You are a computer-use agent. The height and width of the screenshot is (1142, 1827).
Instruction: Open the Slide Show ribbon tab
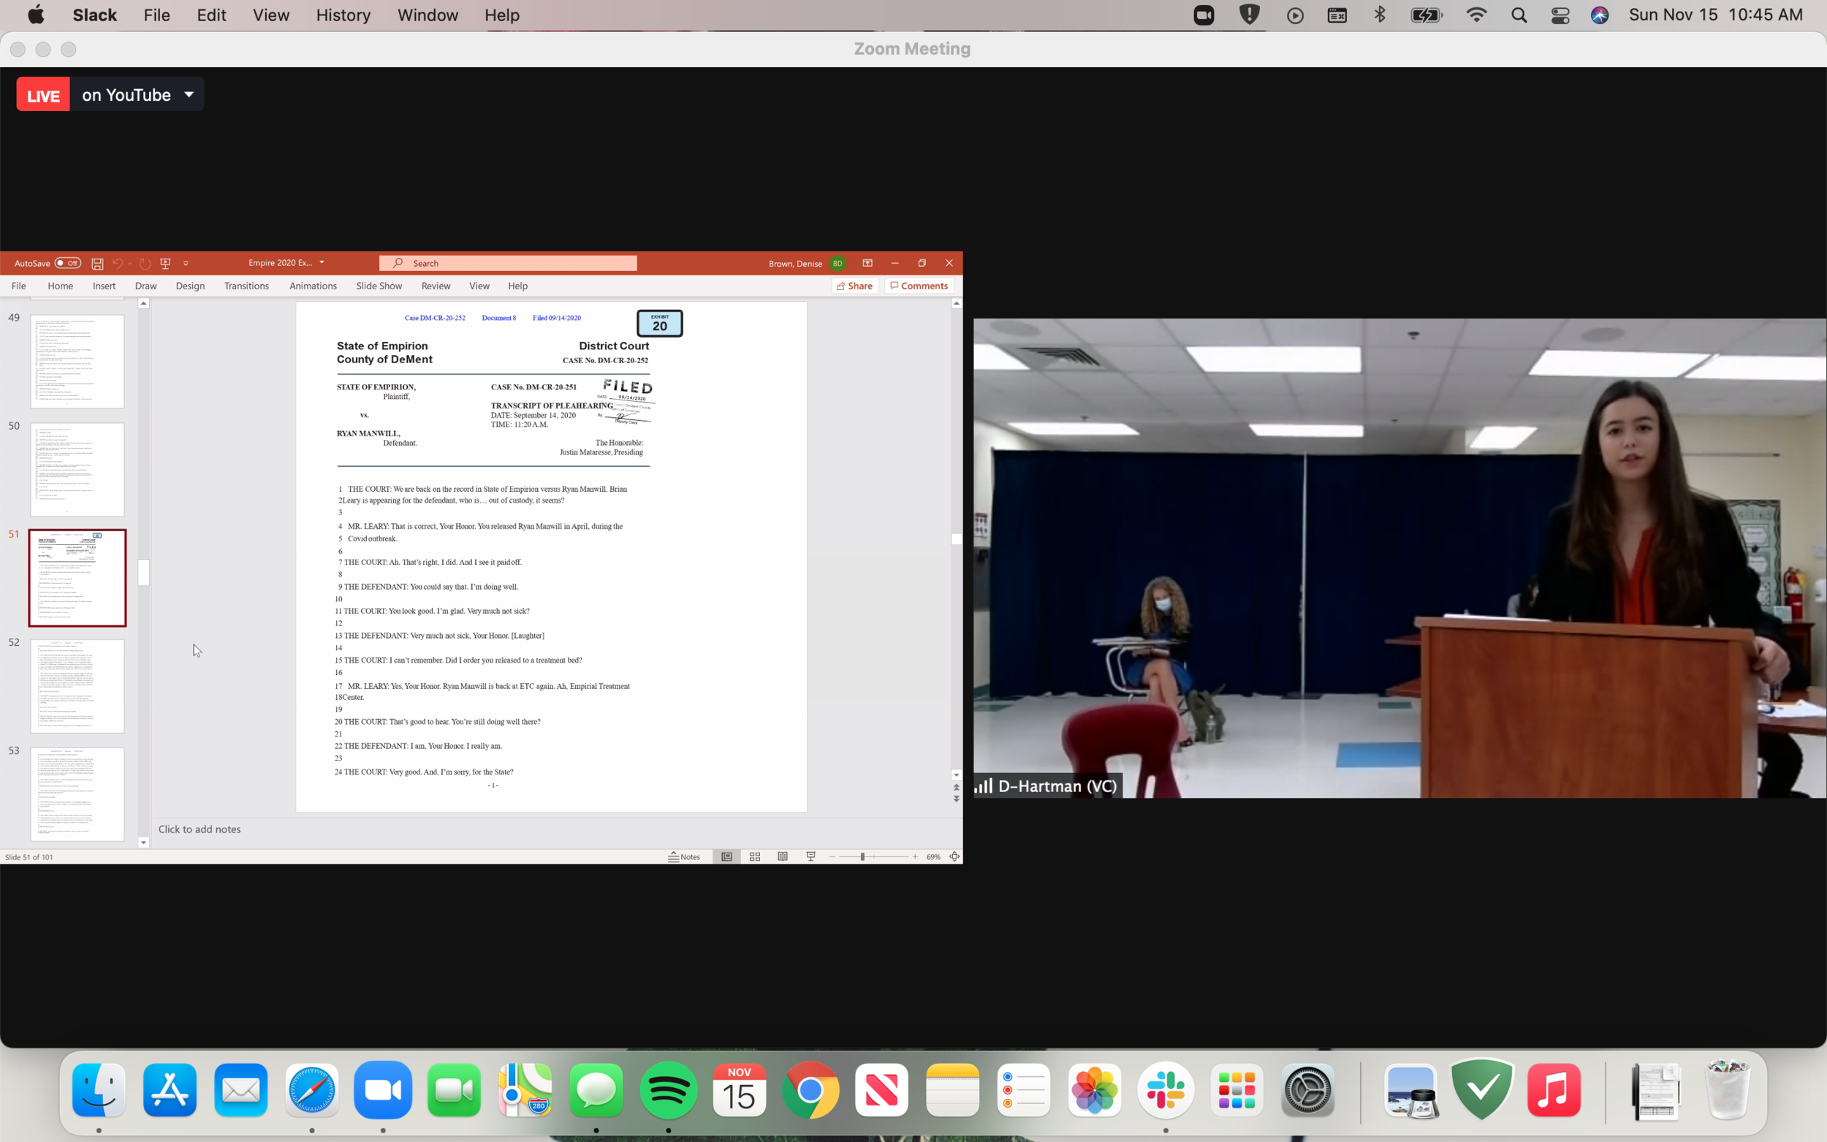tap(379, 286)
